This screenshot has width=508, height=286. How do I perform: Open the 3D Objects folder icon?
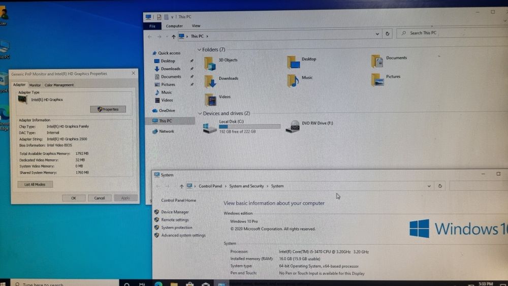pos(210,63)
